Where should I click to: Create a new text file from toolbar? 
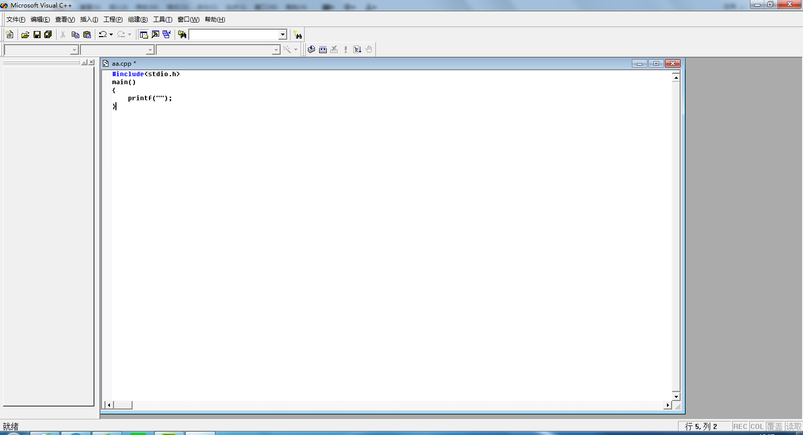(x=10, y=35)
